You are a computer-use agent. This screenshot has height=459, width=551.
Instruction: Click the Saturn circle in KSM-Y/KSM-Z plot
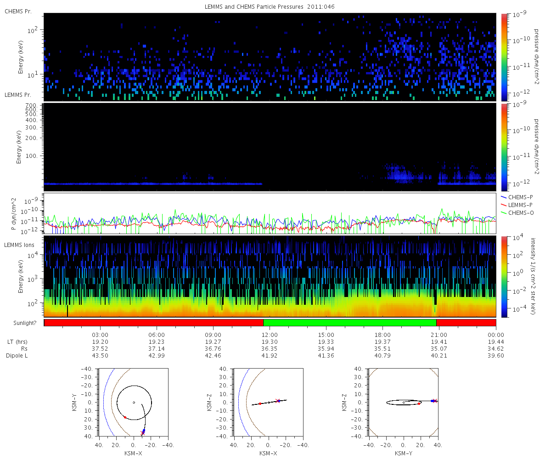[x=404, y=403]
